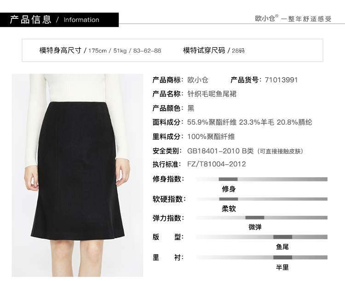Click the 产品信息 Information header banner
The height and width of the screenshot is (281, 345).
pos(59,20)
